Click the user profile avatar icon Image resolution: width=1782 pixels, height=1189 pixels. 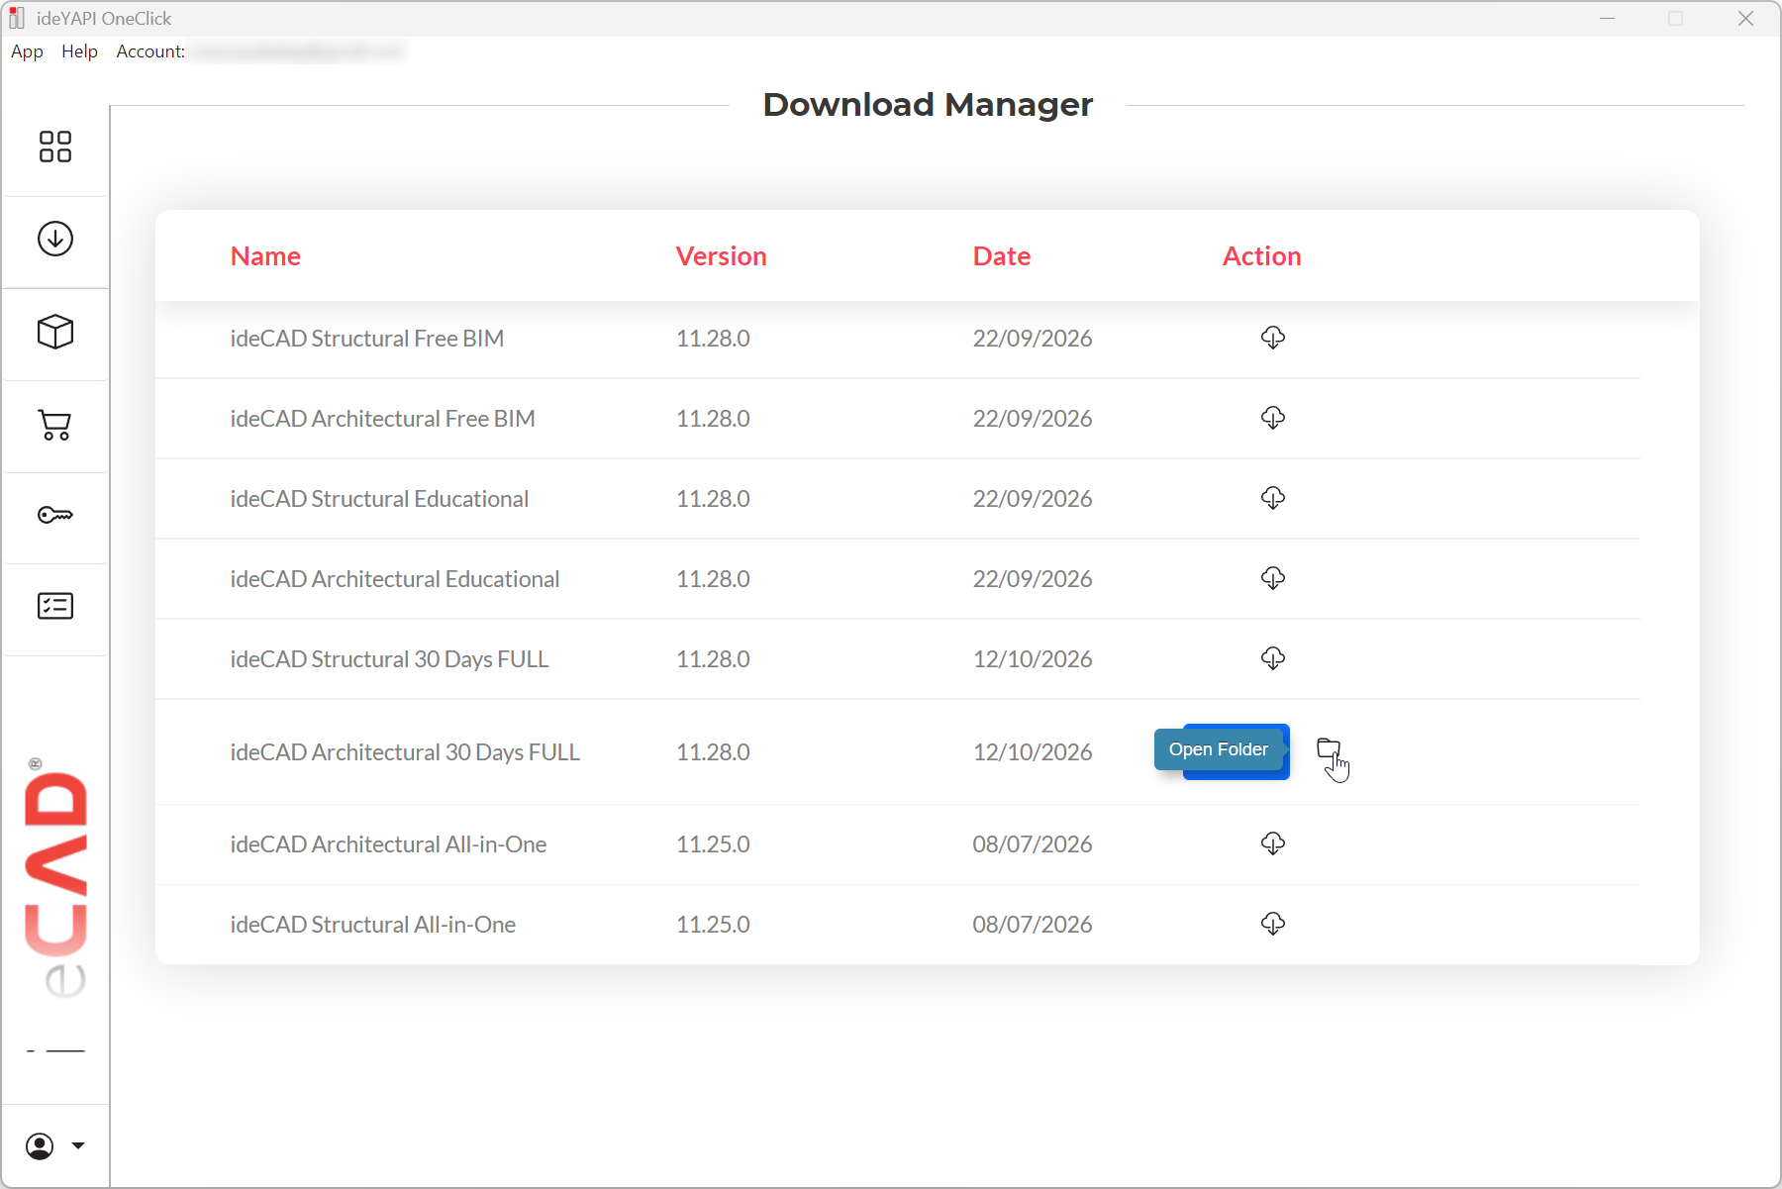point(40,1146)
